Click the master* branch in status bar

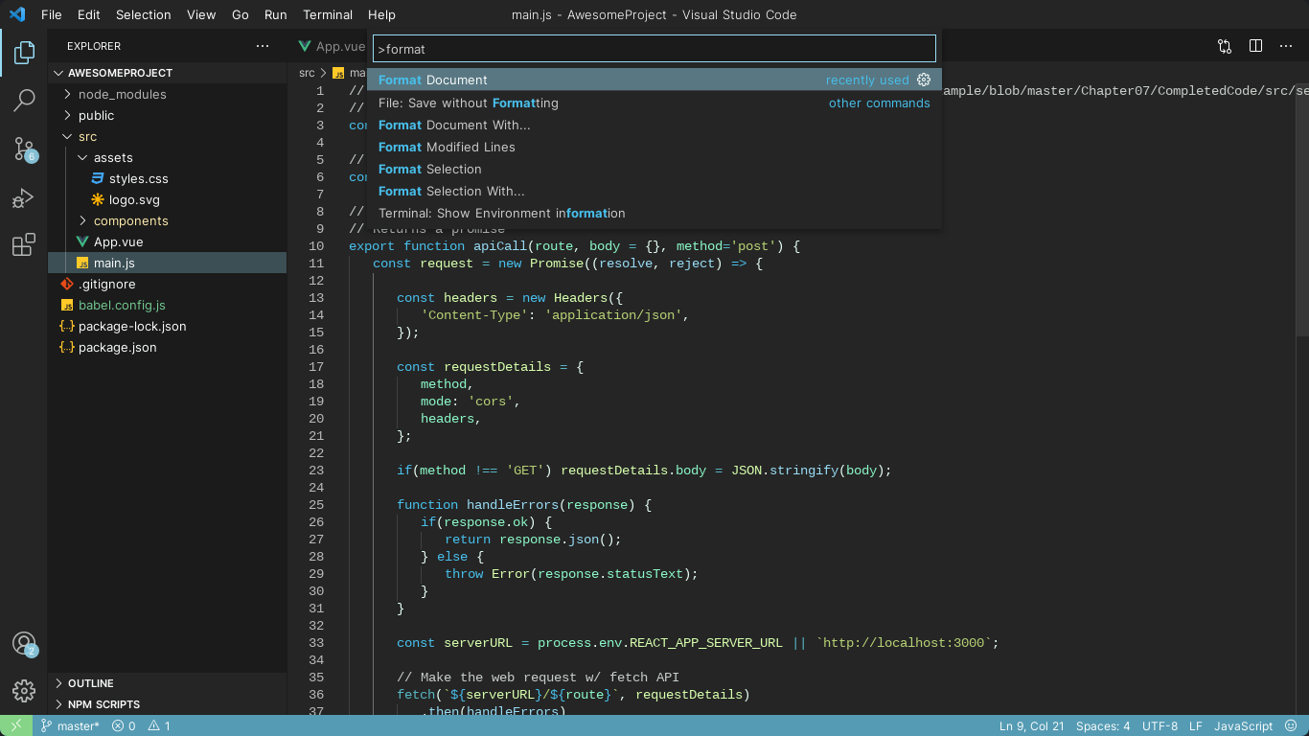coord(70,725)
